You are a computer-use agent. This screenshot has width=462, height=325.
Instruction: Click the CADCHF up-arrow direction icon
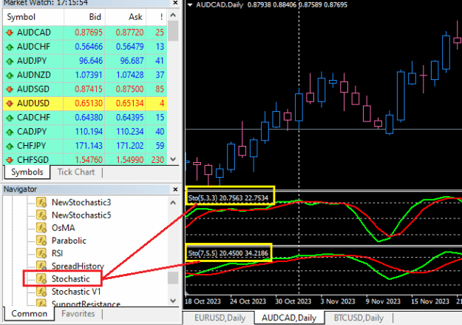click(x=10, y=118)
